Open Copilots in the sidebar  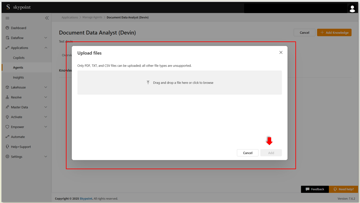click(x=19, y=58)
